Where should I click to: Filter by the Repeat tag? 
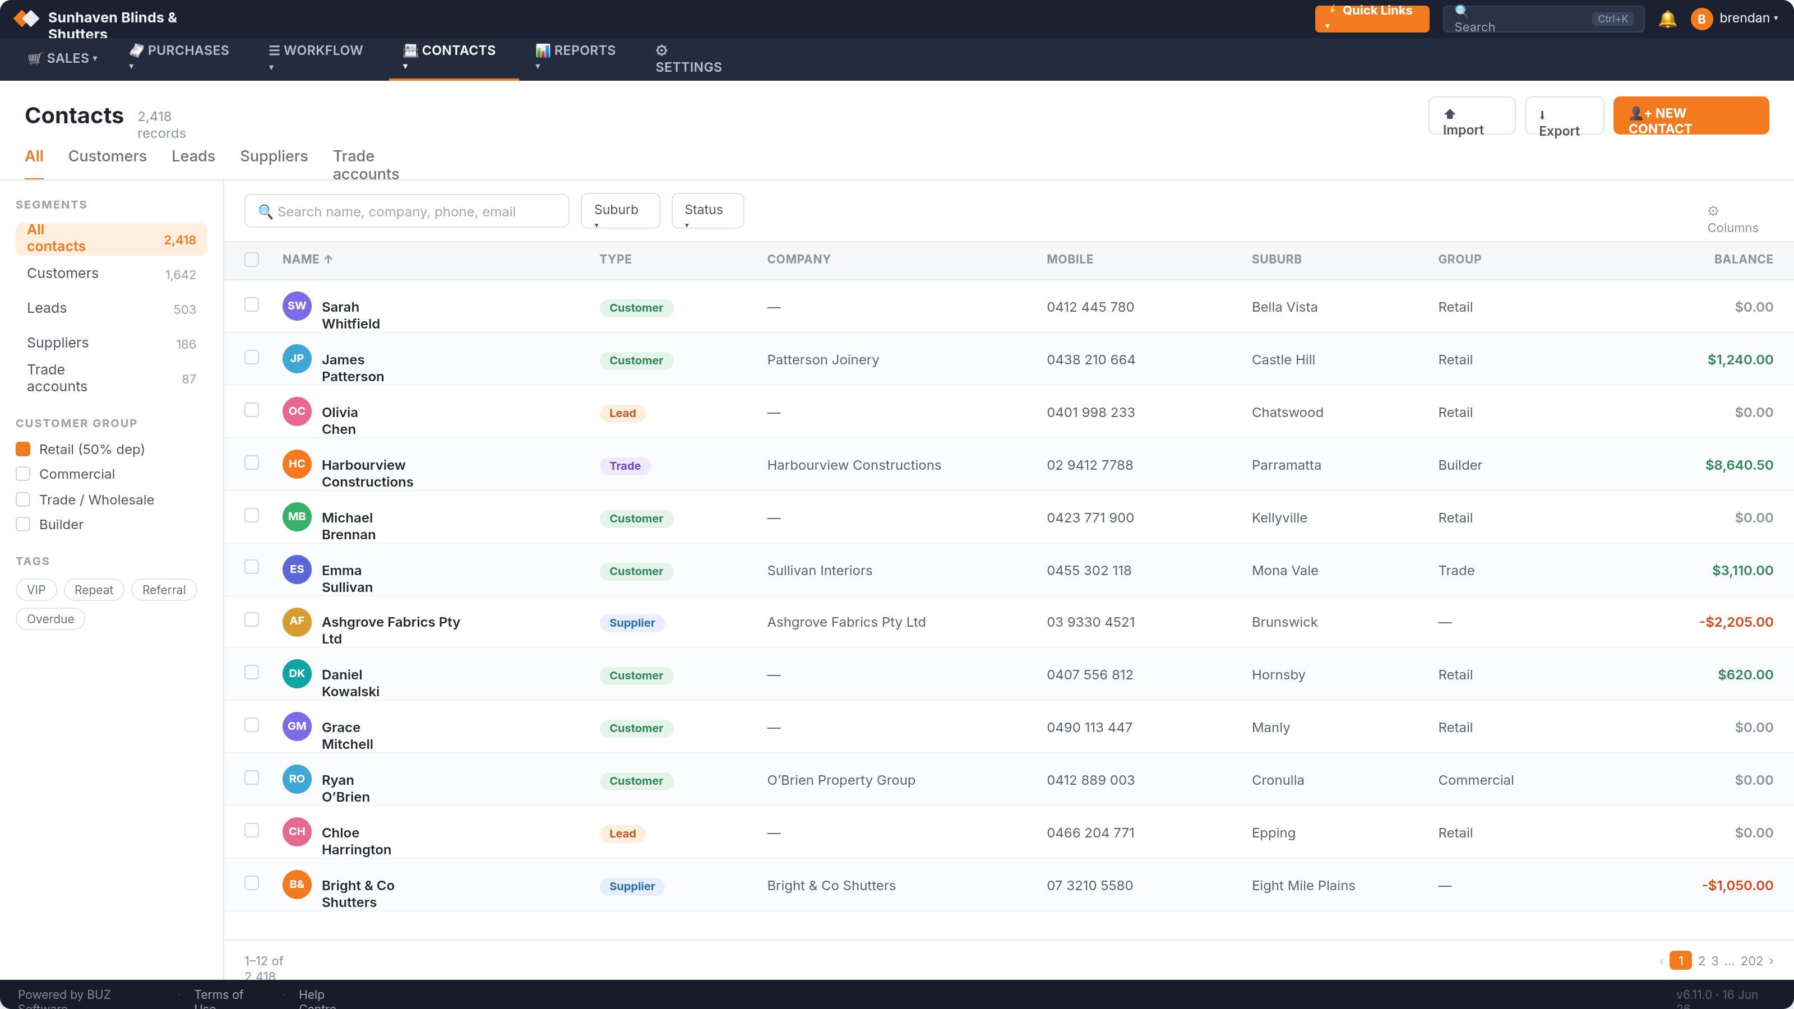93,590
